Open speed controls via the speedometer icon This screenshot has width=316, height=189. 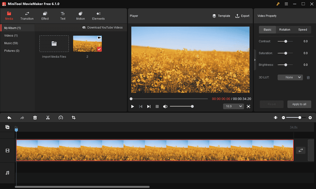(x=60, y=117)
